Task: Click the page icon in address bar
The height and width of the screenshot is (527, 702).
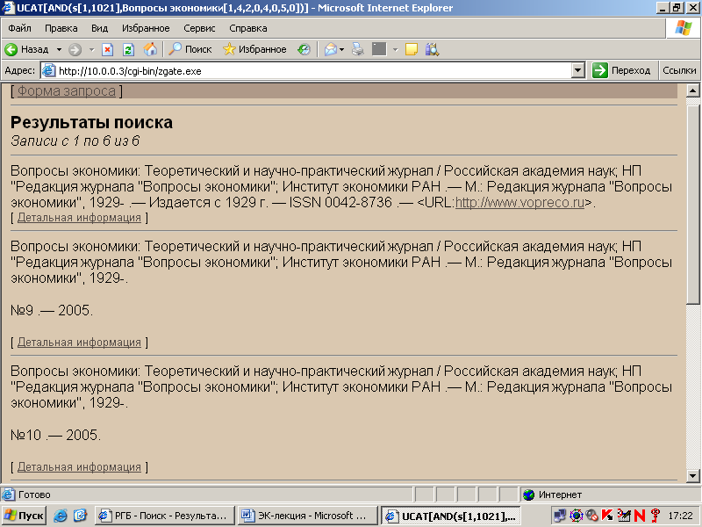Action: 49,70
